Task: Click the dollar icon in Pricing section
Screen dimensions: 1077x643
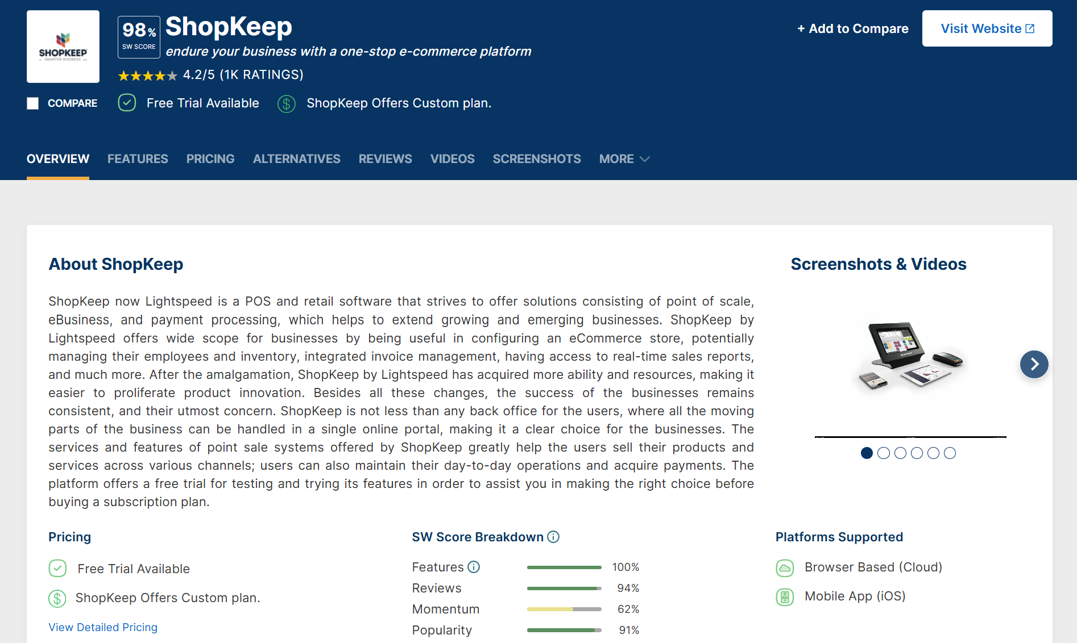Action: pyautogui.click(x=57, y=598)
